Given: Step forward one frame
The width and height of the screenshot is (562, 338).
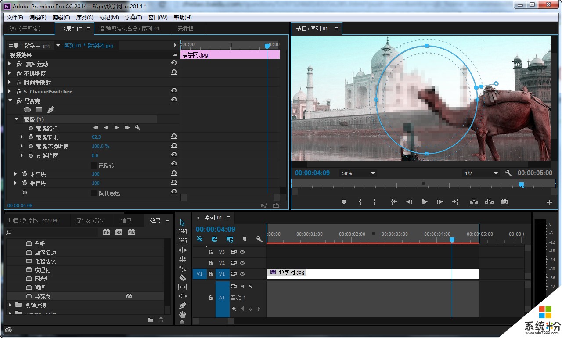Looking at the screenshot, I should 440,202.
